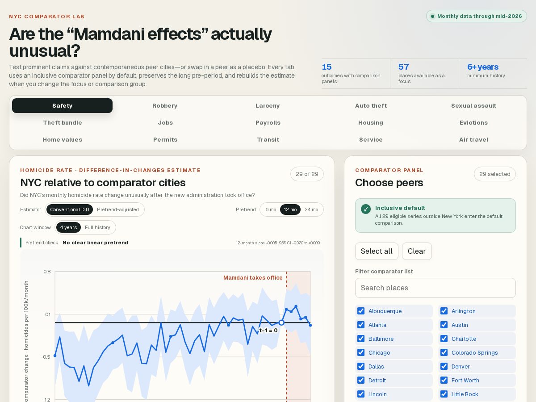Toggle the Austin checkbox

[x=444, y=325]
